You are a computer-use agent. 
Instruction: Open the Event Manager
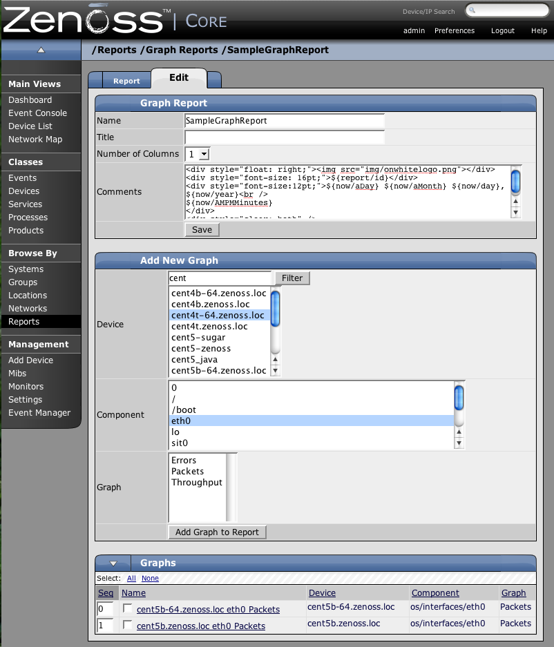click(39, 413)
